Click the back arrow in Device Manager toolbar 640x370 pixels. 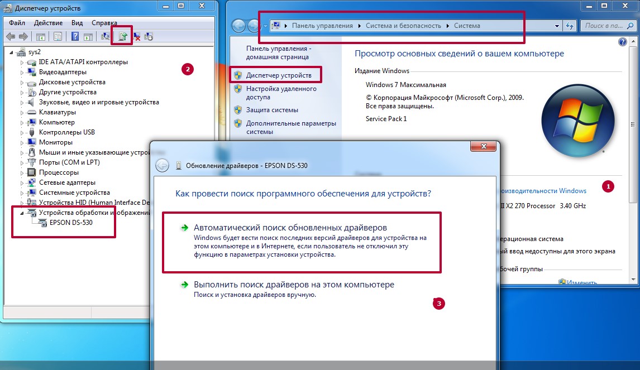point(10,37)
